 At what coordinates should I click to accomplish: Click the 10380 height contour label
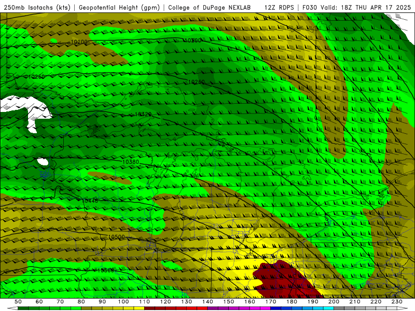[x=131, y=162]
